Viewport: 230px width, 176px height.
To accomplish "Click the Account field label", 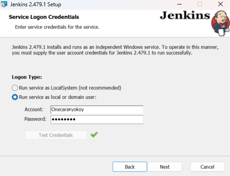I will click(x=34, y=110).
